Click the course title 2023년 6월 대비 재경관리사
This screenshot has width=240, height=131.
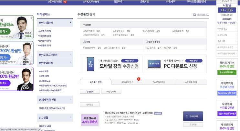point(129,113)
